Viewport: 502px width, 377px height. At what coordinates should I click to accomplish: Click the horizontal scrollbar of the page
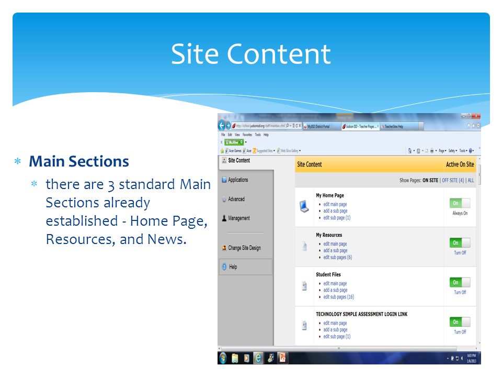339,348
